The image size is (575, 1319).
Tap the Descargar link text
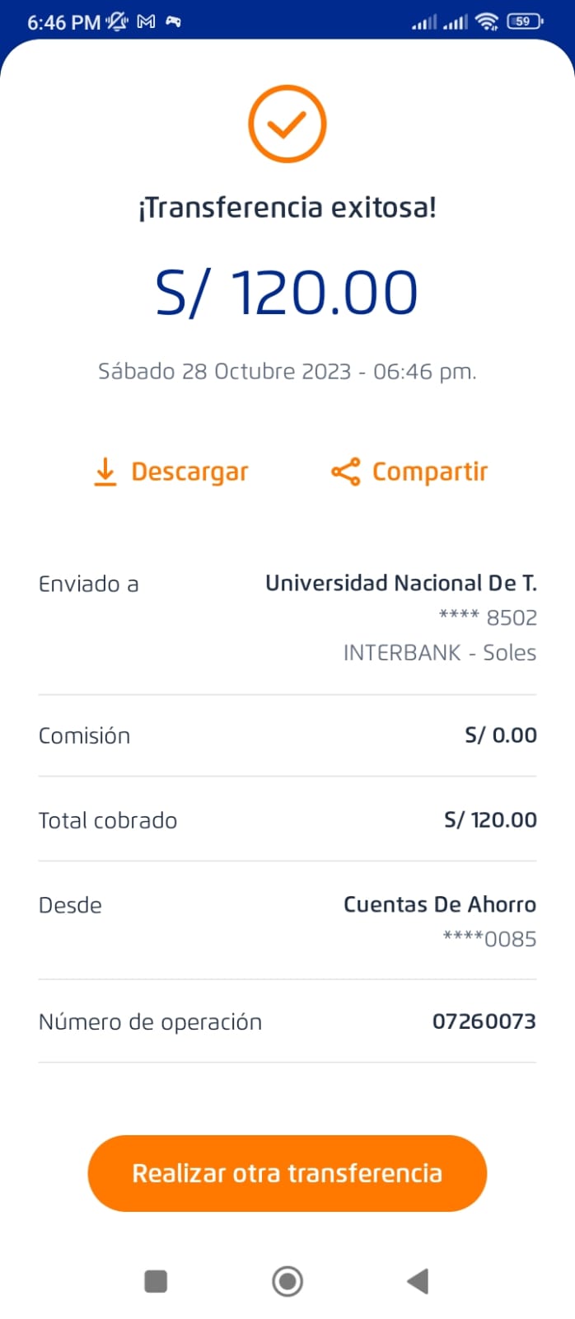coord(189,472)
